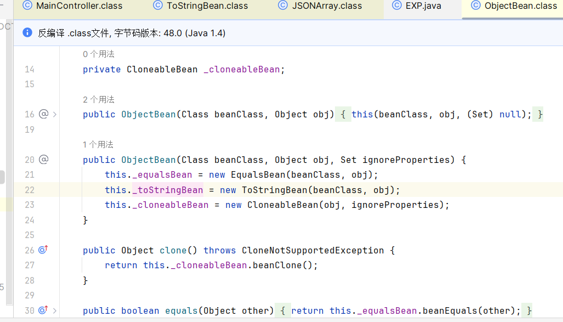Click the class file icon on the JSONArray.class tab
The width and height of the screenshot is (563, 322).
tap(283, 6)
